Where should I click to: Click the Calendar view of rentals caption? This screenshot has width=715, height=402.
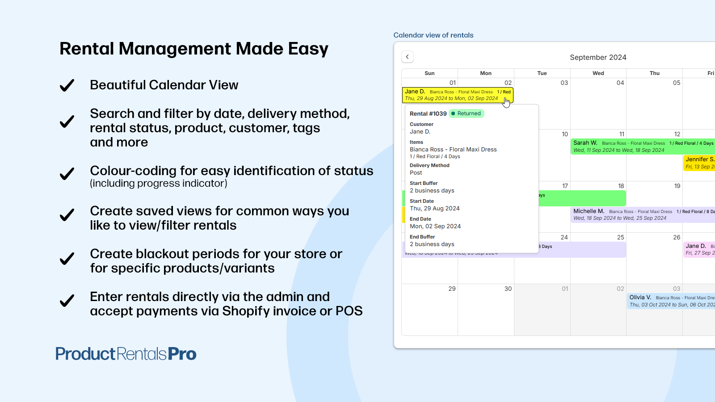(433, 35)
